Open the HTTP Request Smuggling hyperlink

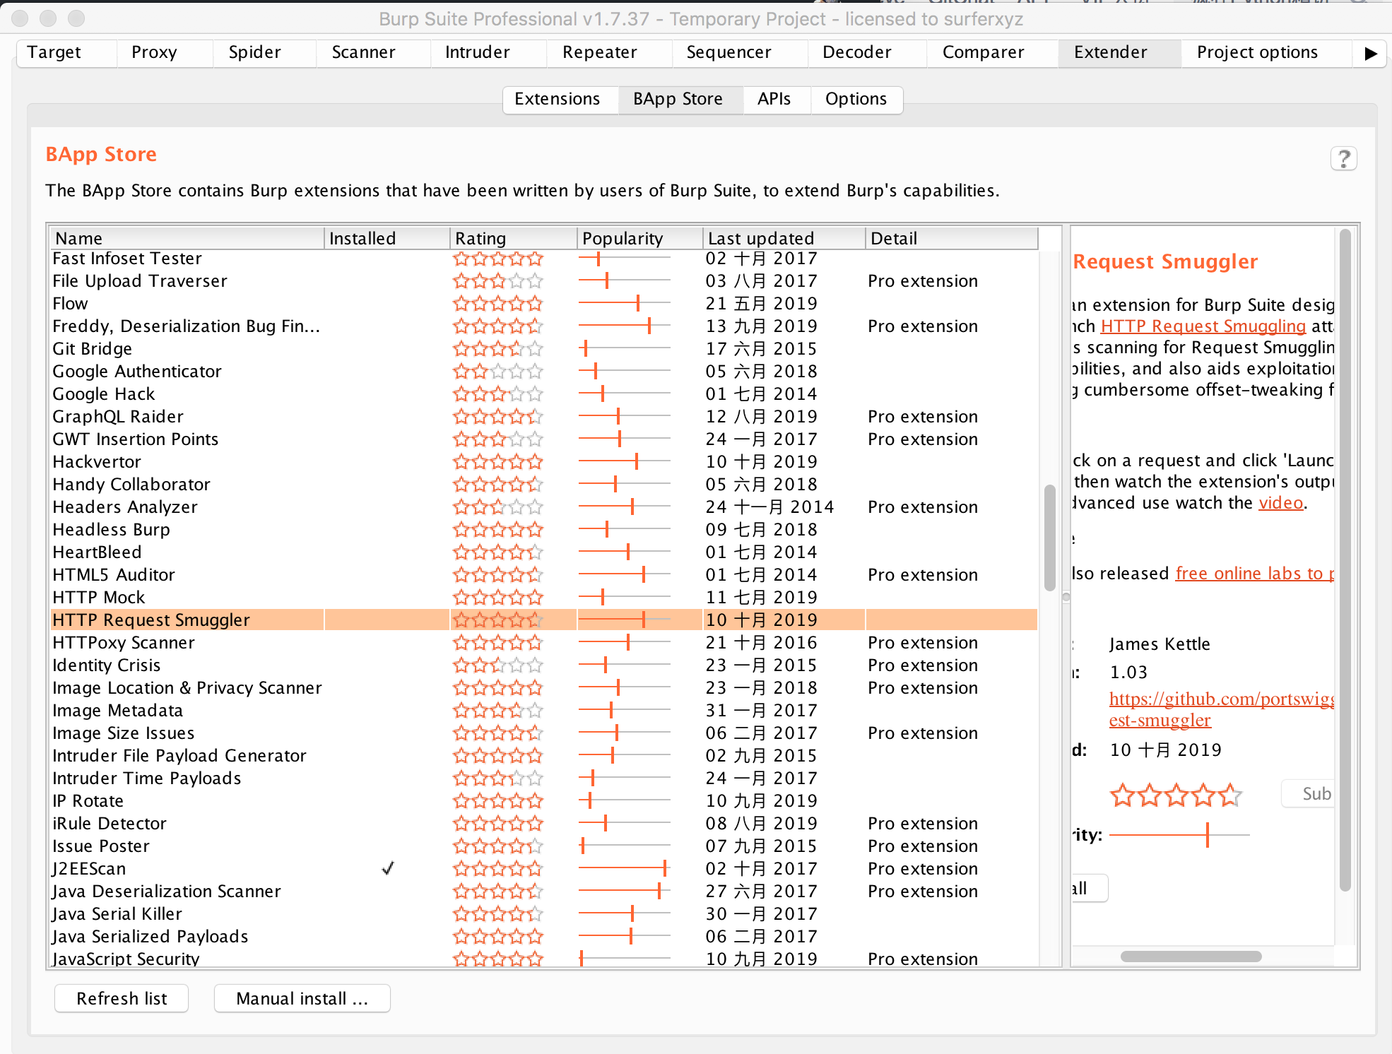(x=1203, y=326)
